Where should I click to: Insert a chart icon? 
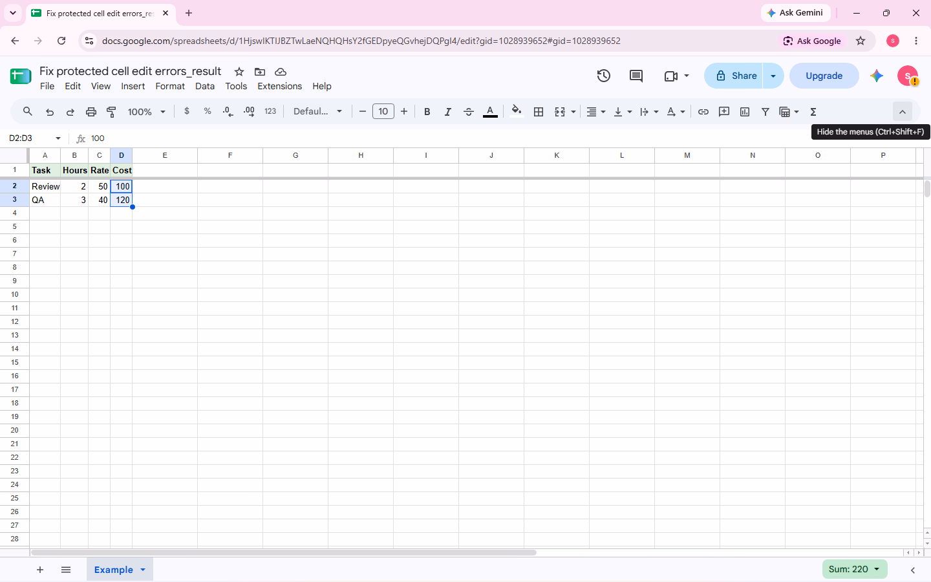(745, 112)
